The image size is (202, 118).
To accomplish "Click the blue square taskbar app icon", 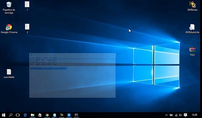I will click(69, 115).
